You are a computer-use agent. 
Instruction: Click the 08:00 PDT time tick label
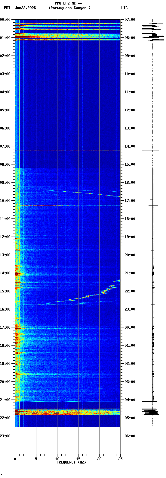[x=5, y=164]
